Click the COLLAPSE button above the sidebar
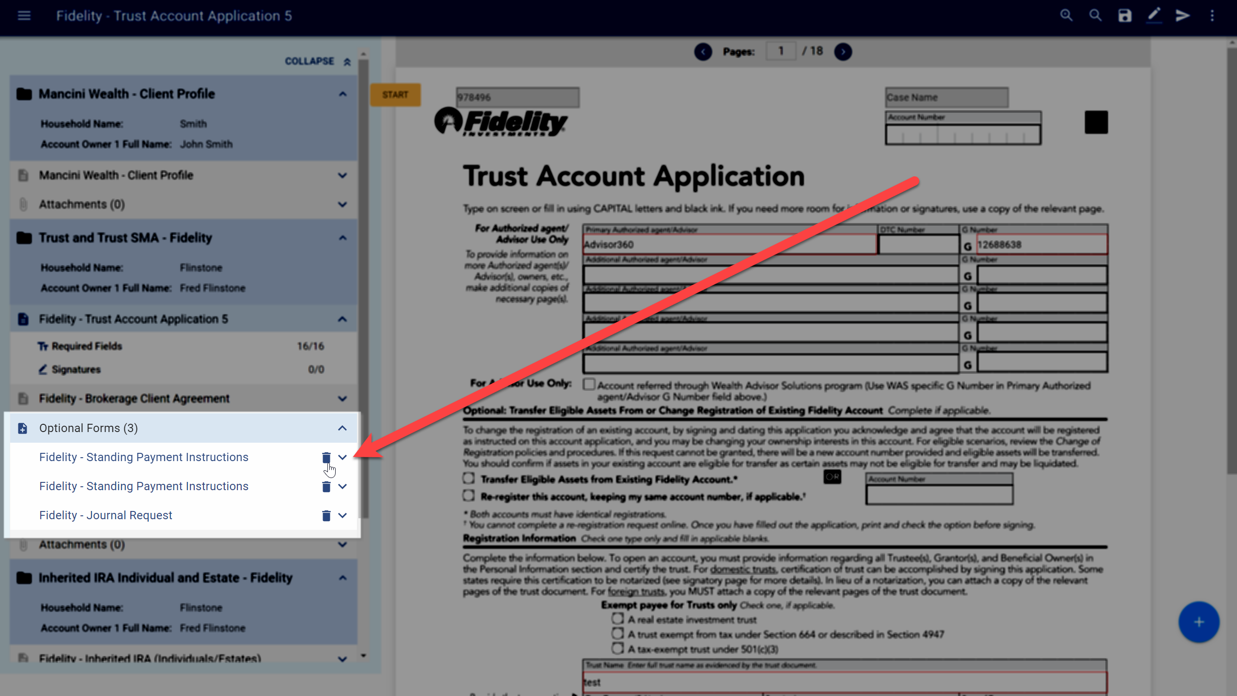This screenshot has width=1237, height=696. [318, 62]
